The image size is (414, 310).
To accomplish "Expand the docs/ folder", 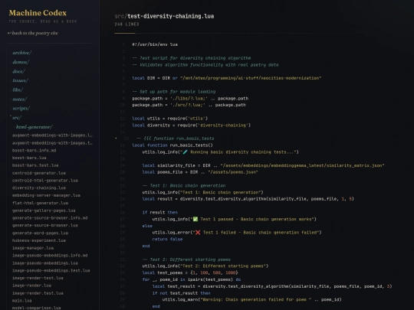I will coord(18,71).
